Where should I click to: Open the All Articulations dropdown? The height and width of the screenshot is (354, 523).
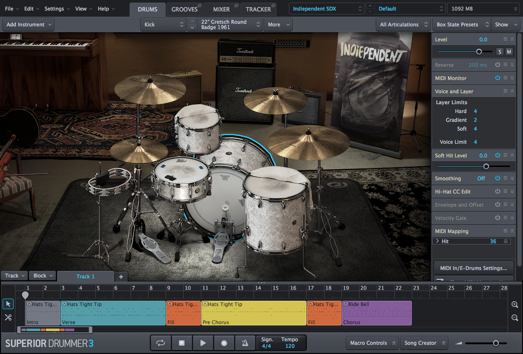pos(403,25)
